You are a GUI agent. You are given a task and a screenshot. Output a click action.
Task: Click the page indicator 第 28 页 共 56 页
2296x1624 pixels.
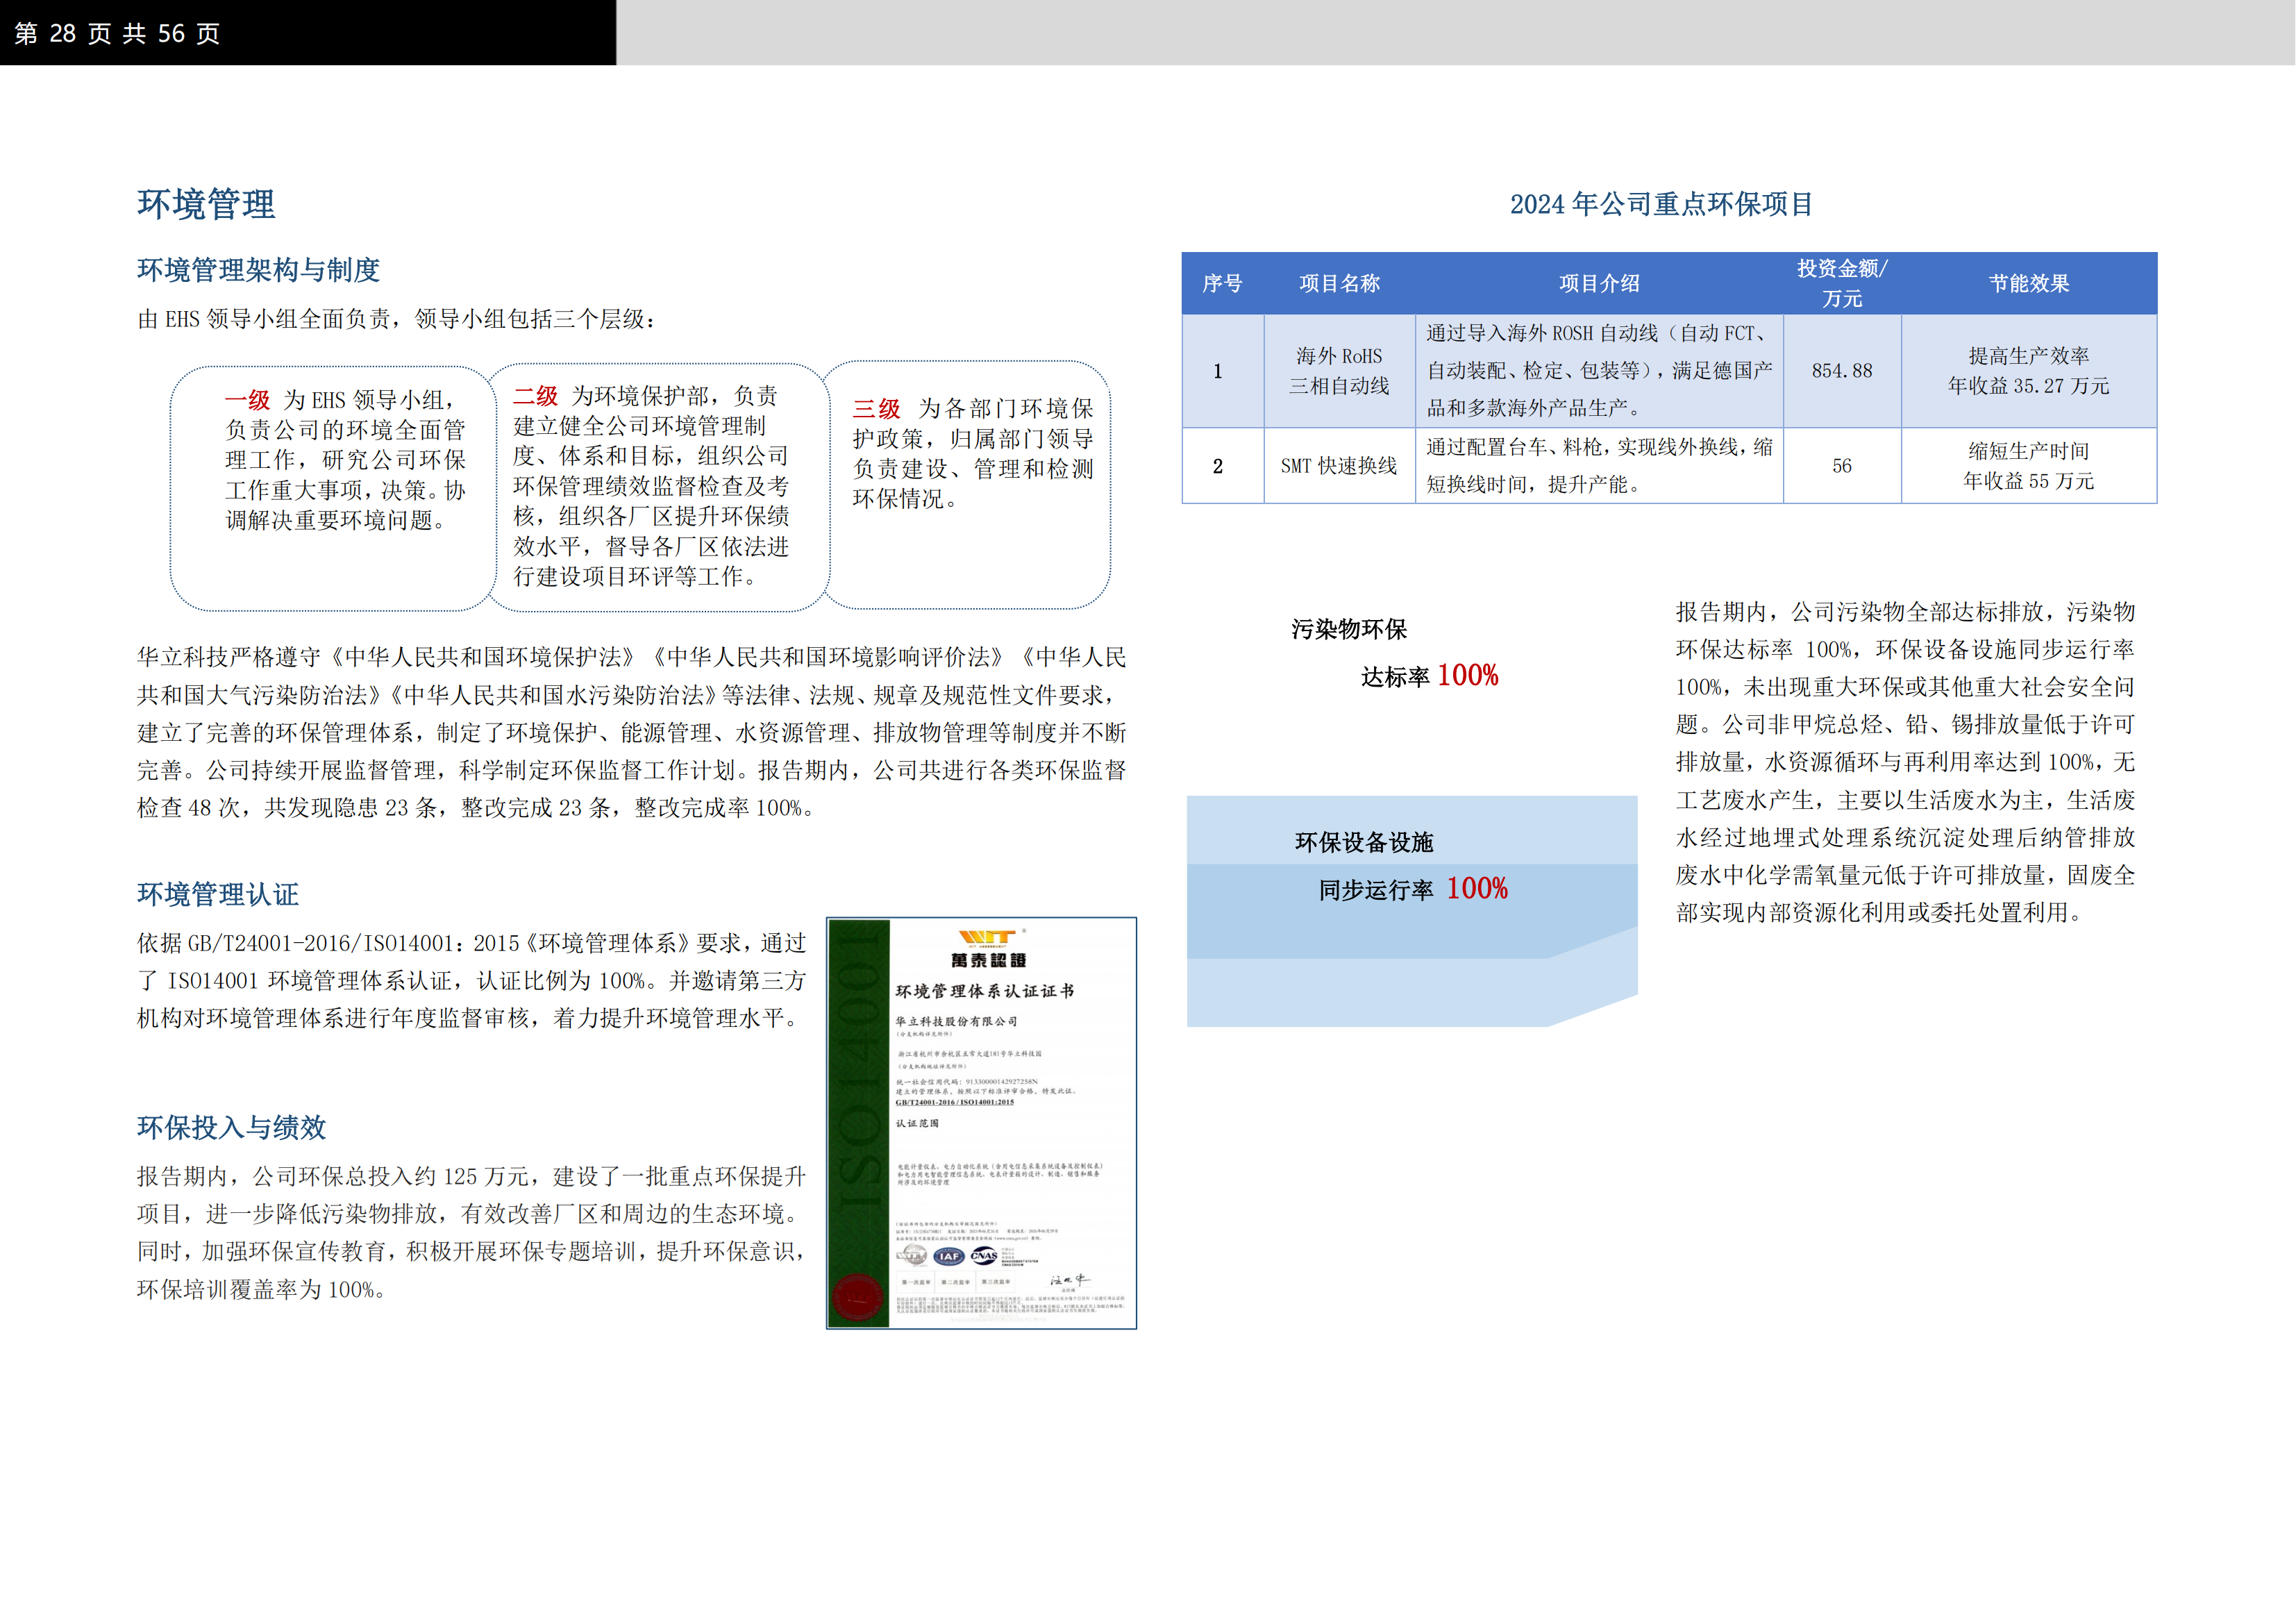(117, 34)
